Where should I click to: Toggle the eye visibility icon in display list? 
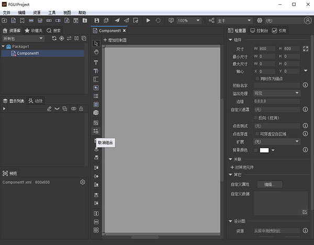pyautogui.click(x=74, y=108)
